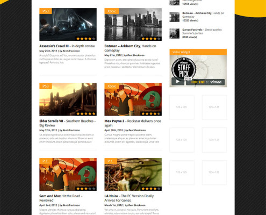Open the Elder Scrolls VII sunset thumbnail
Image resolution: width=266 pixels, height=215 pixels.
click(x=68, y=99)
